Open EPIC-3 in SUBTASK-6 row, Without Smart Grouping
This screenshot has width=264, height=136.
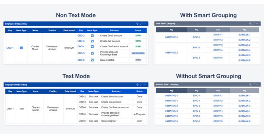click(x=197, y=121)
